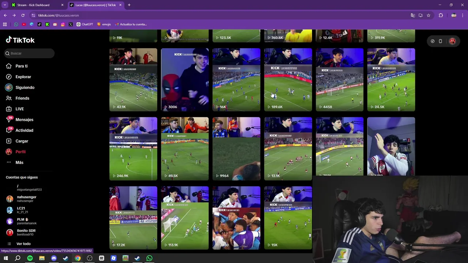Open a new browser tab

pos(129,5)
